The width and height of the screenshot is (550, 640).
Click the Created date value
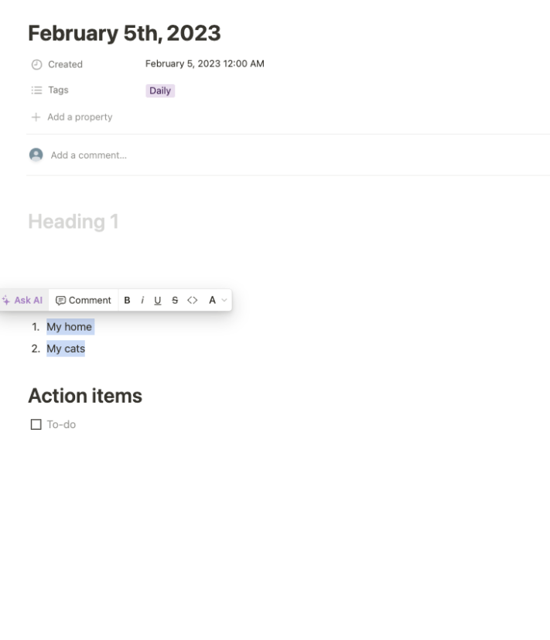pyautogui.click(x=204, y=63)
